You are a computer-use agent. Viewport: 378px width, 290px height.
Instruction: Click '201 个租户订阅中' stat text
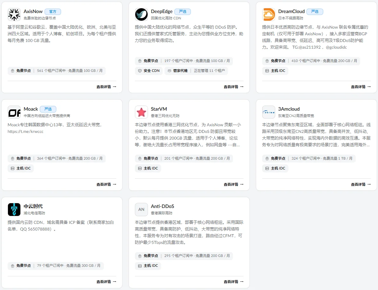[x=178, y=158]
